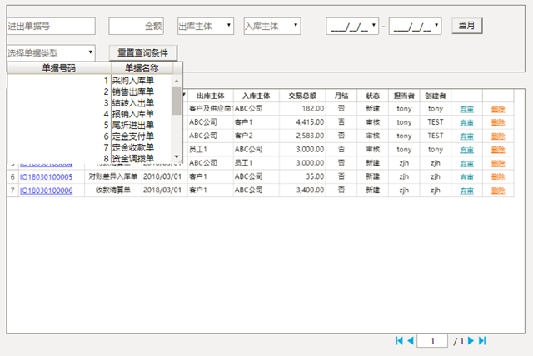The width and height of the screenshot is (533, 356).
Task: Select 资金调拨单 from the list
Action: [x=133, y=158]
